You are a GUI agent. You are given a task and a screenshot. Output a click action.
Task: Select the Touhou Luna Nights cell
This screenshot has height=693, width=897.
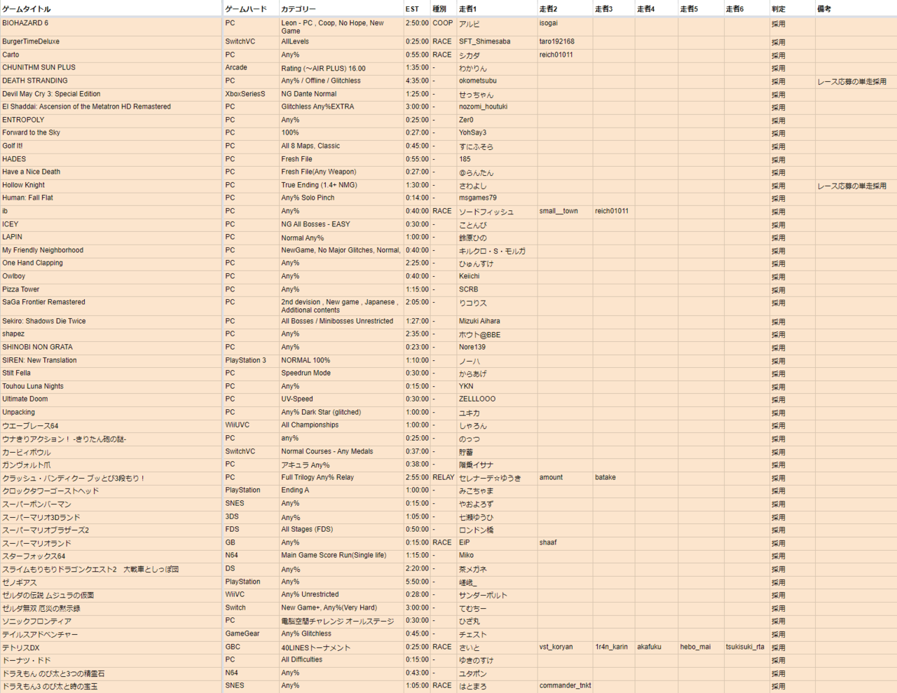point(111,387)
